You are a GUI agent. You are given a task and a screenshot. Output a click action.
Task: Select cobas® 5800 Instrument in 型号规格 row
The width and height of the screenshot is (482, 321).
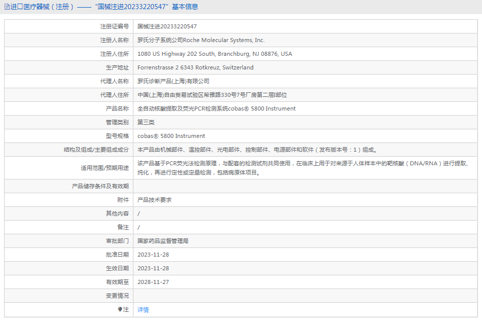click(x=171, y=136)
